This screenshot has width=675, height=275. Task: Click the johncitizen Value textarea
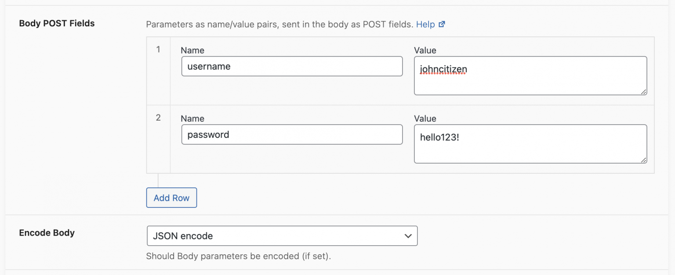coord(530,75)
